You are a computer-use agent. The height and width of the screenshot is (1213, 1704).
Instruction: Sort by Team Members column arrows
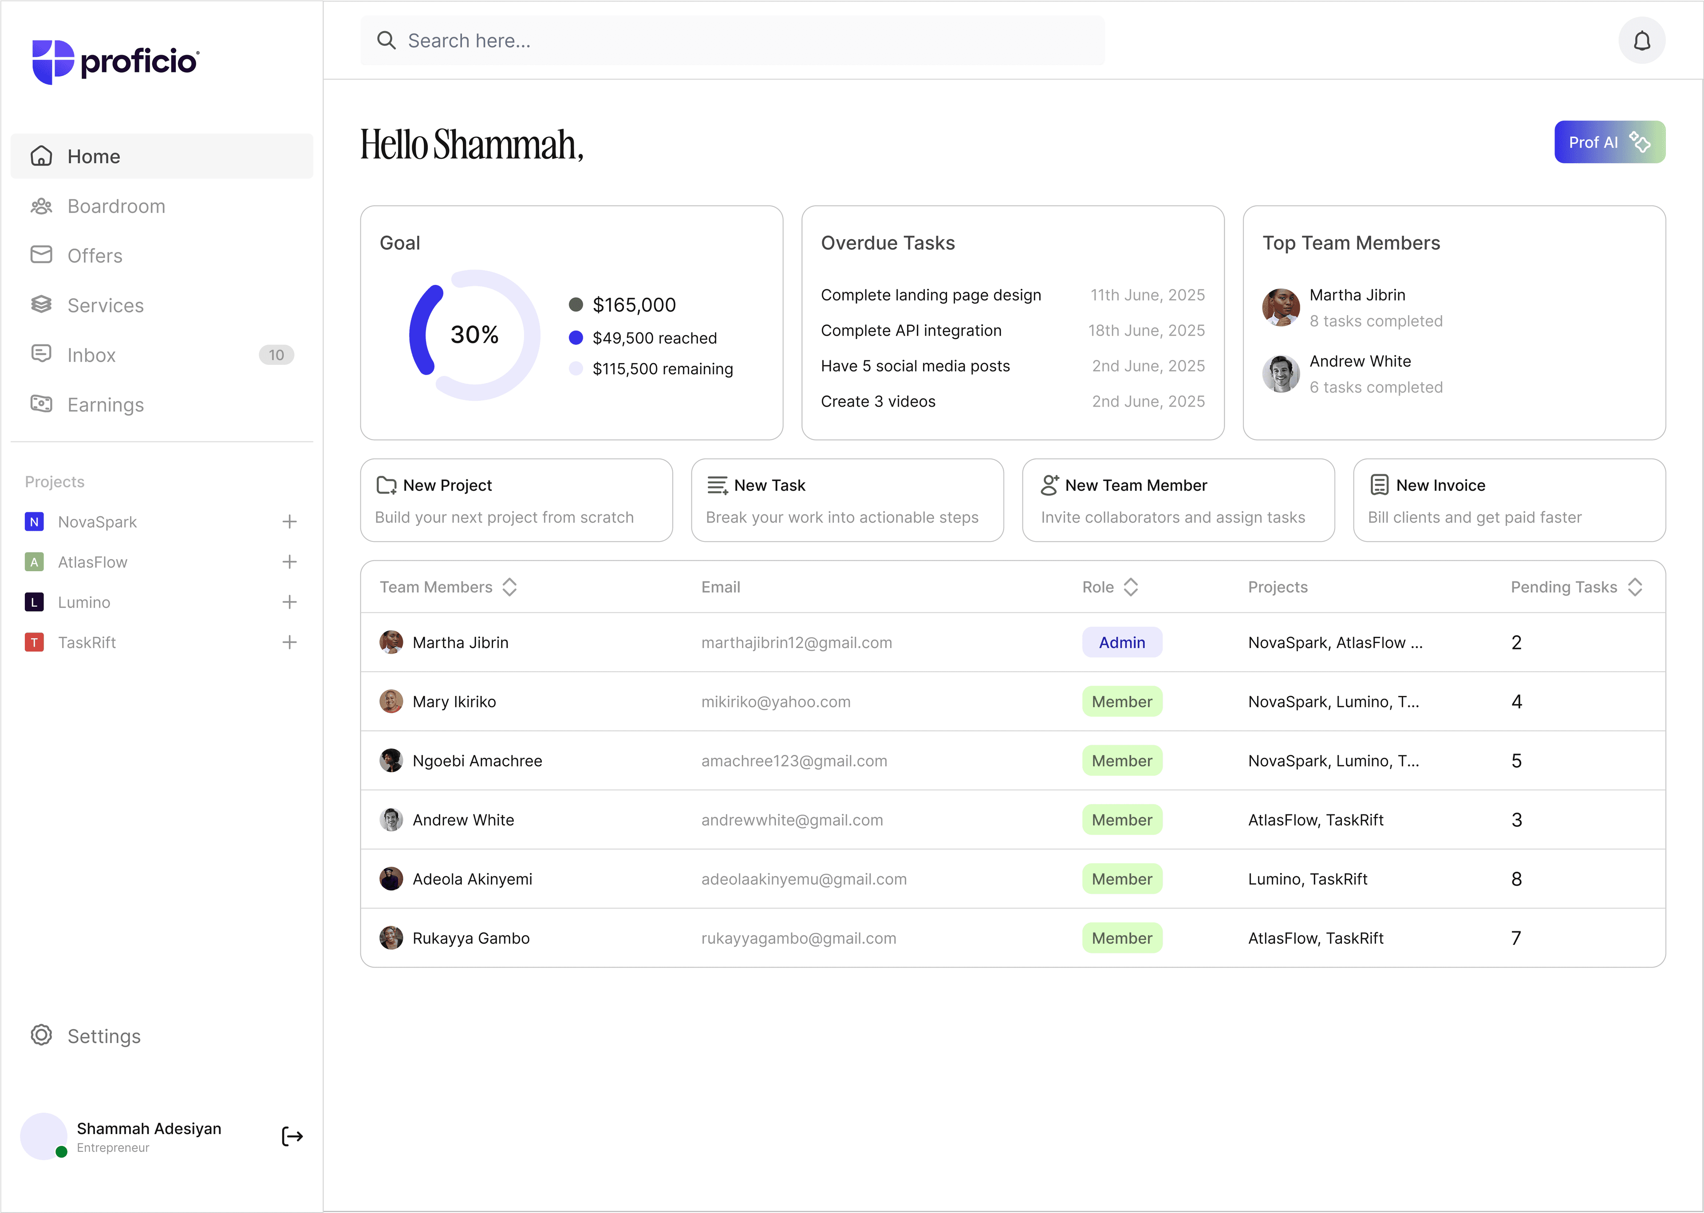[x=510, y=587]
